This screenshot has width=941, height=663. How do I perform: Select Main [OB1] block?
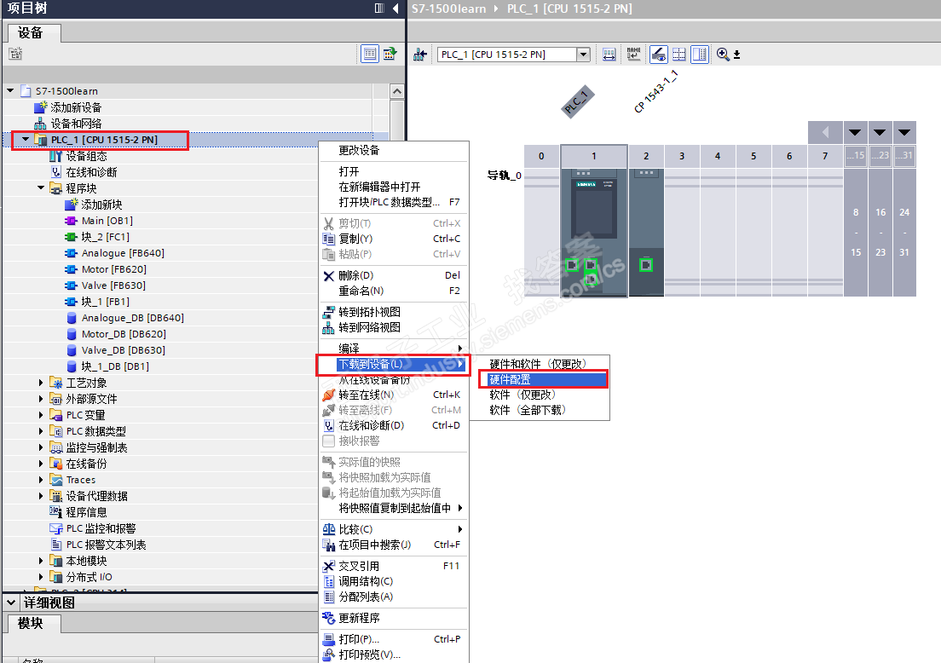tap(107, 221)
